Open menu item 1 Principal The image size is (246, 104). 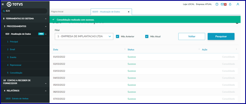click(12, 42)
